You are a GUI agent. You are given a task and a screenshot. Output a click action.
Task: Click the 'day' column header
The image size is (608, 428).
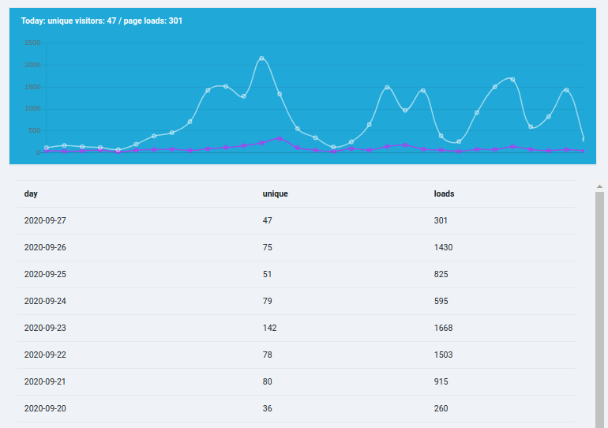(31, 193)
